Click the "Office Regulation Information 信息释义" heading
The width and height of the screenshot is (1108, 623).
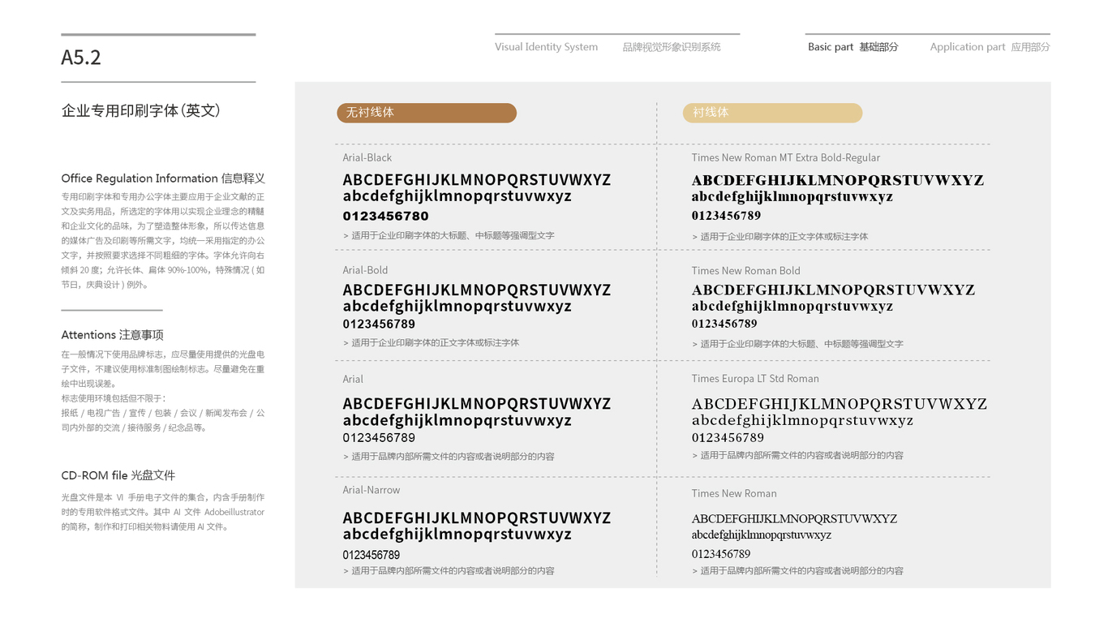click(x=163, y=178)
